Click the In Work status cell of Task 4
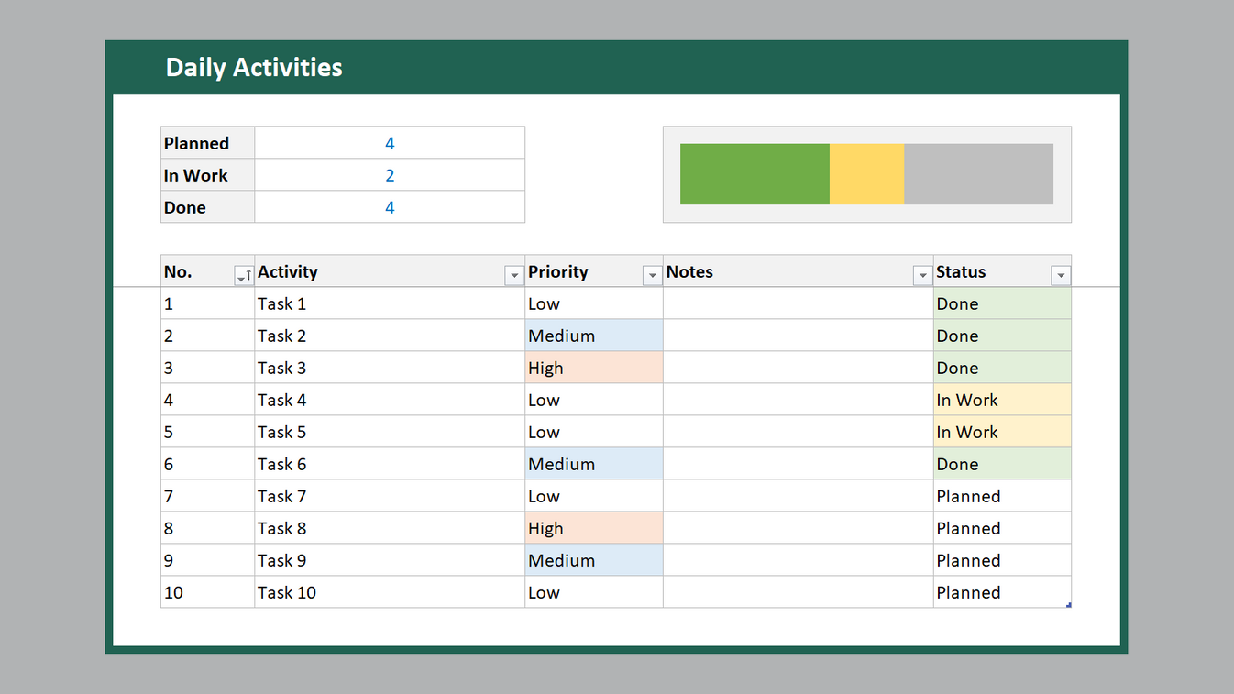 [999, 400]
